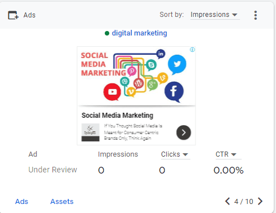Switch to the Ads tab link
Screen dimensions: 276x213
click(x=21, y=202)
